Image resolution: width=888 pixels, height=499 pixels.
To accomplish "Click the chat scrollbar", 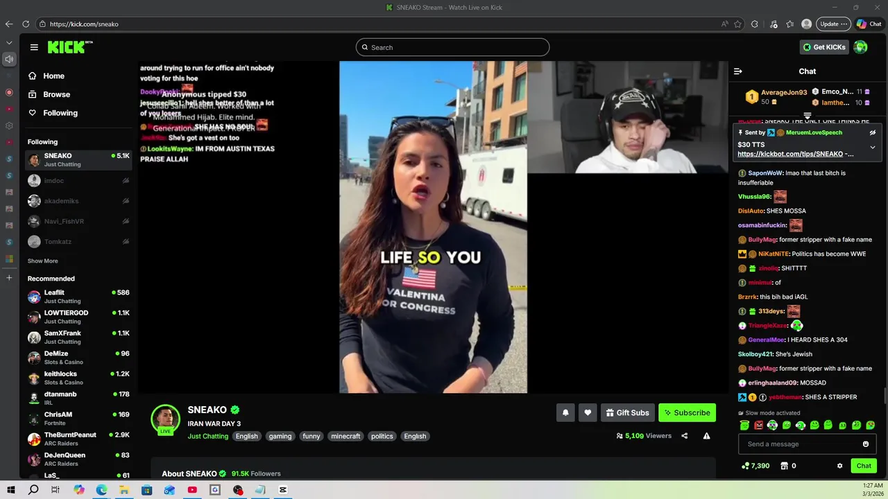I will pyautogui.click(x=885, y=396).
